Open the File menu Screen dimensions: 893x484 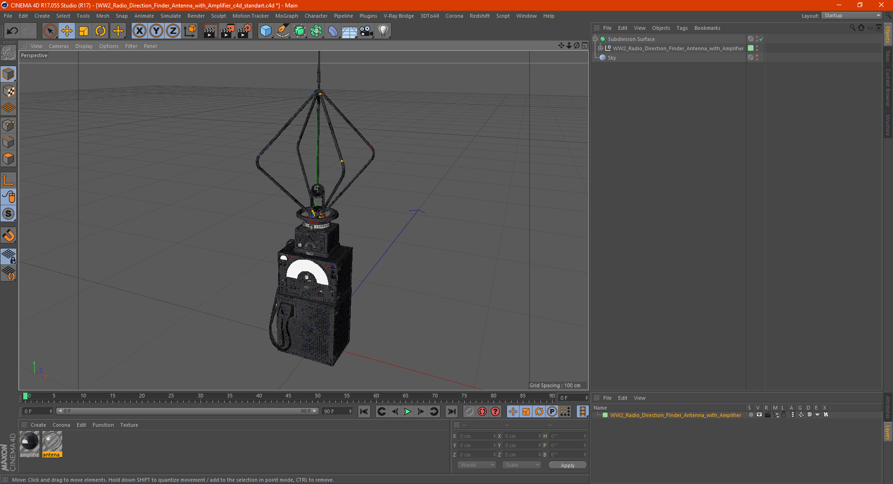pyautogui.click(x=8, y=16)
